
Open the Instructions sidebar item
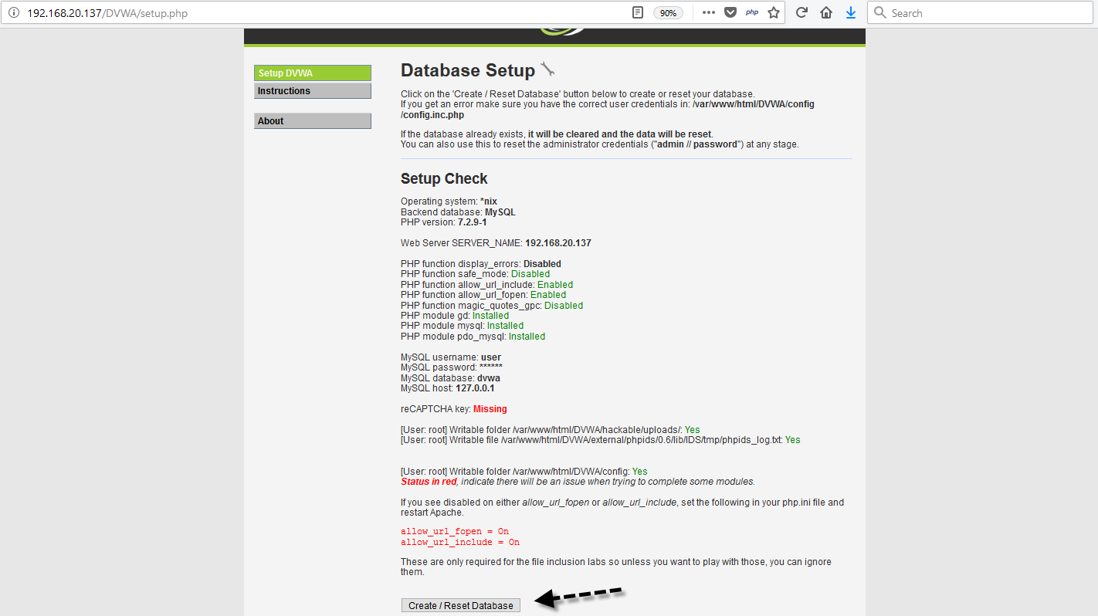[x=313, y=91]
